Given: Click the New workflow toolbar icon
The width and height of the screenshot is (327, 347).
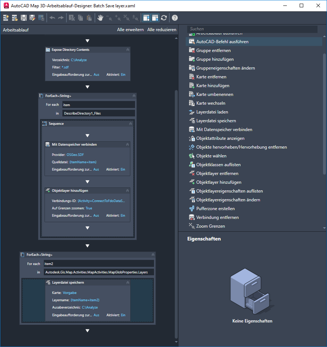Looking at the screenshot, I should (6, 18).
